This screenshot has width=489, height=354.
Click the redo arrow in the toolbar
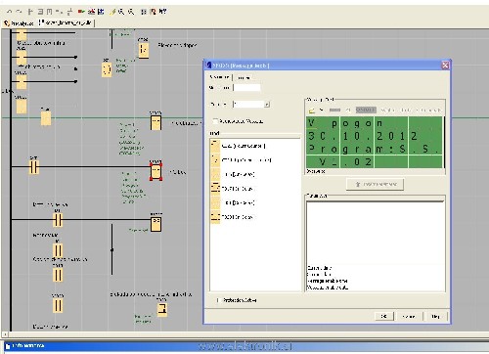pos(20,12)
